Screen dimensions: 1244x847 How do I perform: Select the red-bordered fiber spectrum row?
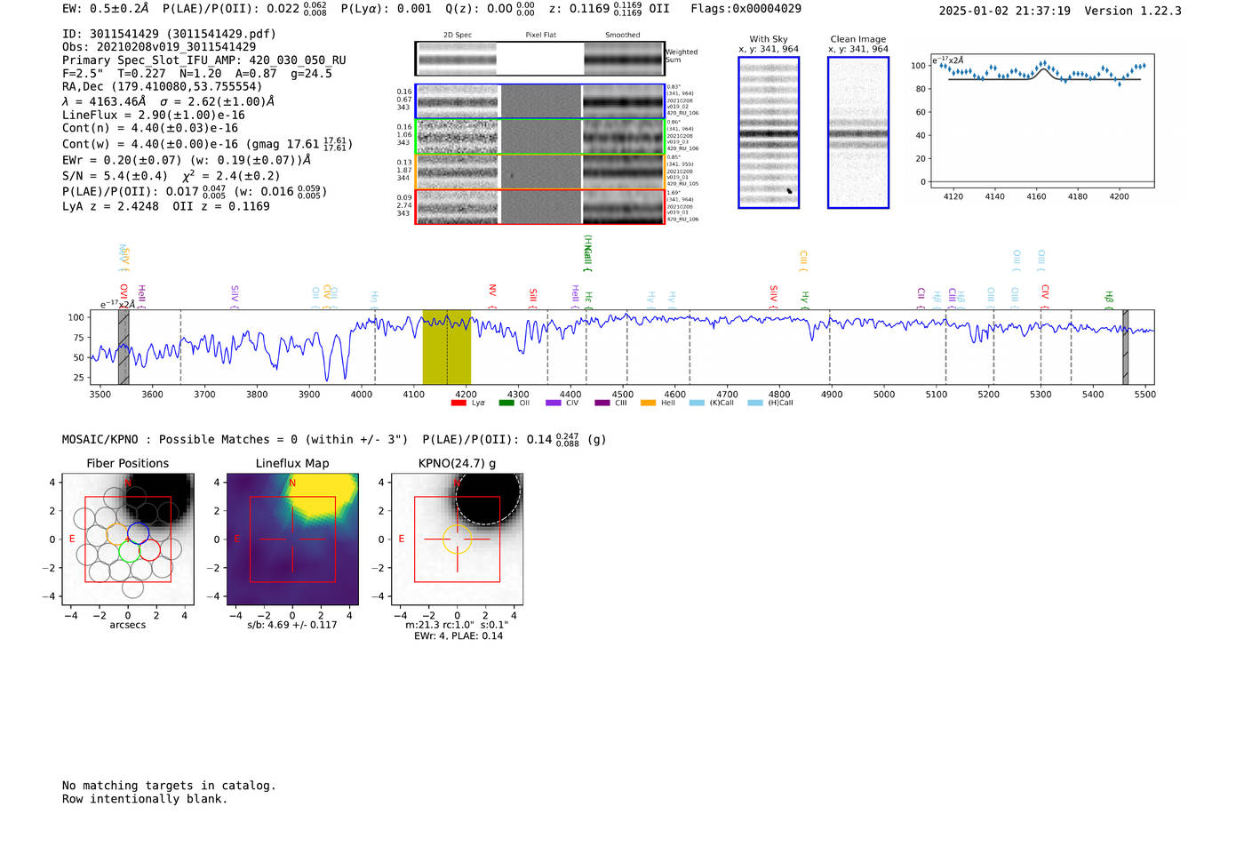click(539, 207)
